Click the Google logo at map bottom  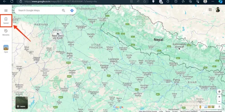[x=118, y=107]
